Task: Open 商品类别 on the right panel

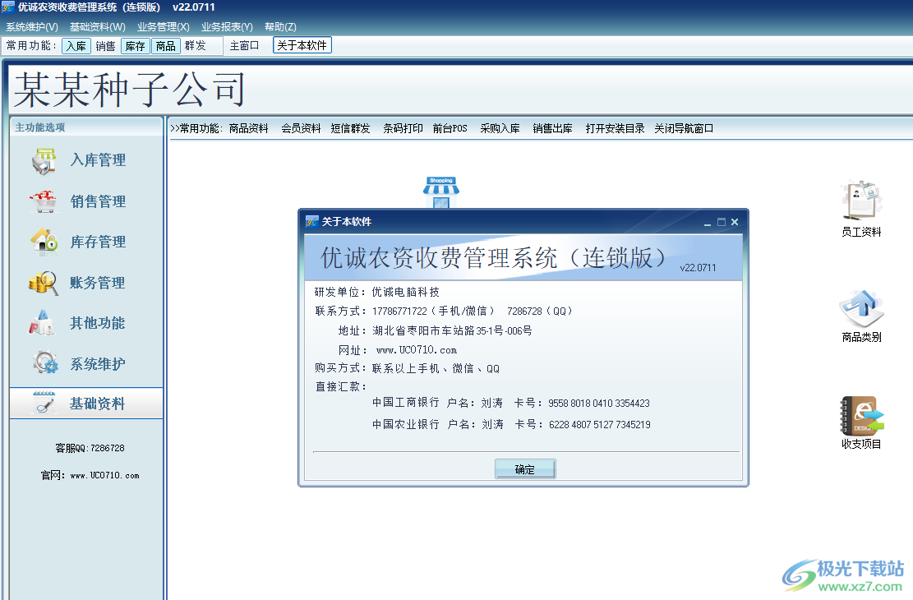Action: tap(860, 316)
